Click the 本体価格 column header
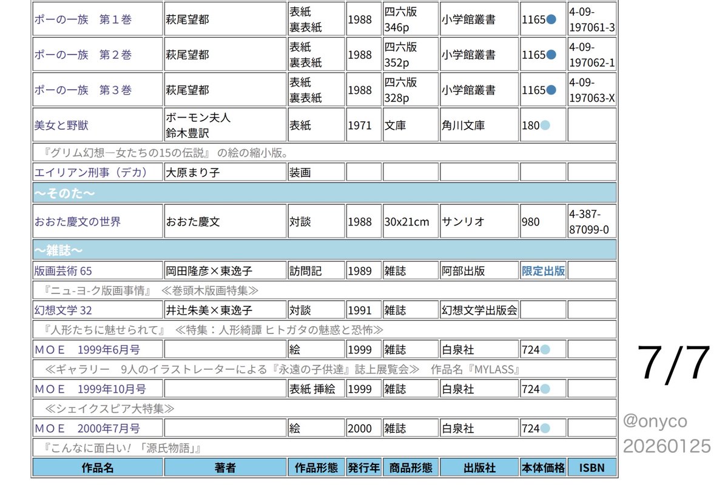 pyautogui.click(x=543, y=467)
